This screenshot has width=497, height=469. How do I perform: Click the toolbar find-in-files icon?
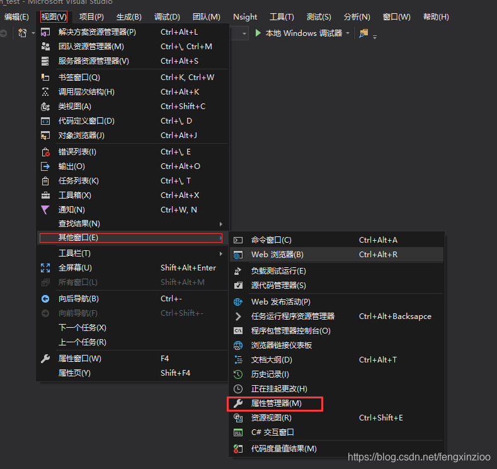[363, 33]
